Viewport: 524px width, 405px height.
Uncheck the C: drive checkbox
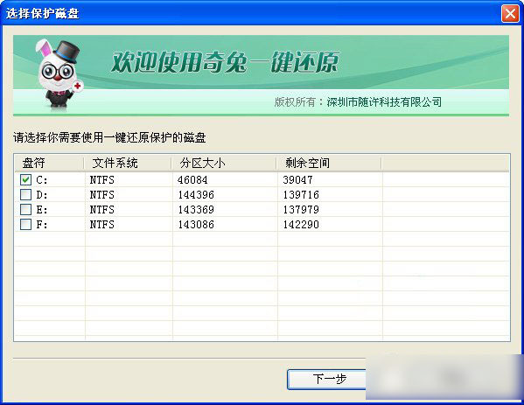[25, 180]
